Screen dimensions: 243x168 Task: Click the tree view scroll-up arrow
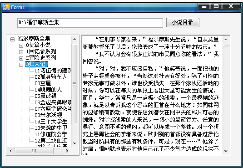(x=74, y=39)
